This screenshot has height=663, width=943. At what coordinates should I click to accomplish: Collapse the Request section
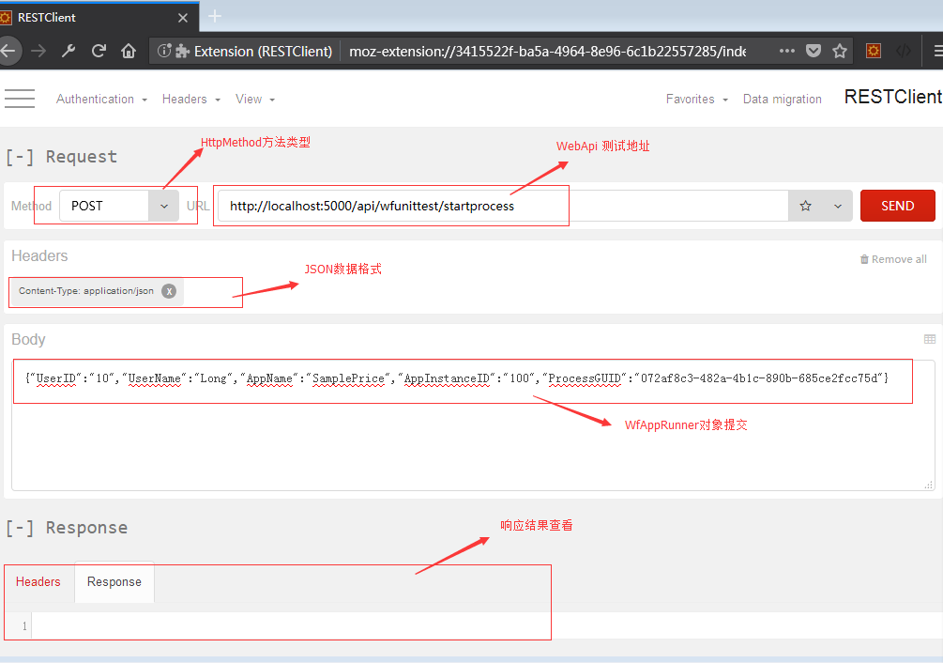[x=19, y=157]
